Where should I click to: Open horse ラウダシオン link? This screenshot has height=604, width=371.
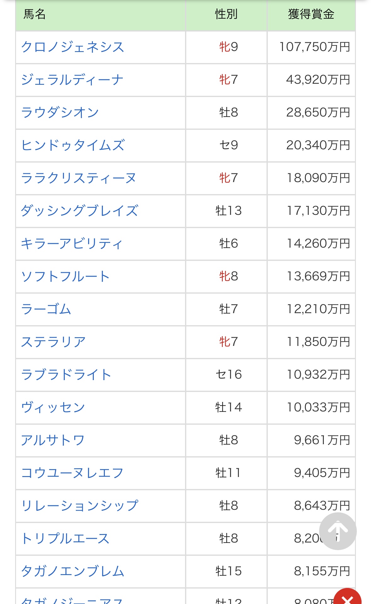pos(60,112)
